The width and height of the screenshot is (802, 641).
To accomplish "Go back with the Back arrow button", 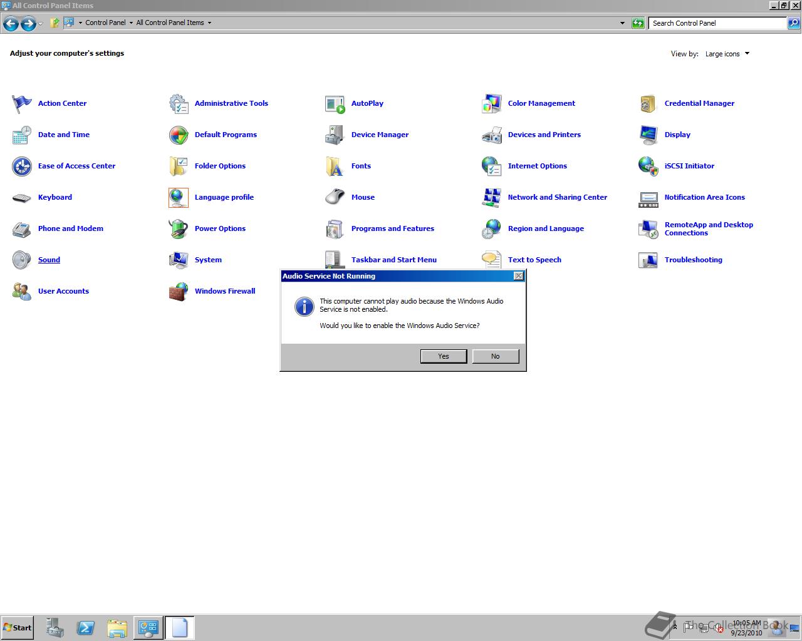I will click(x=11, y=24).
